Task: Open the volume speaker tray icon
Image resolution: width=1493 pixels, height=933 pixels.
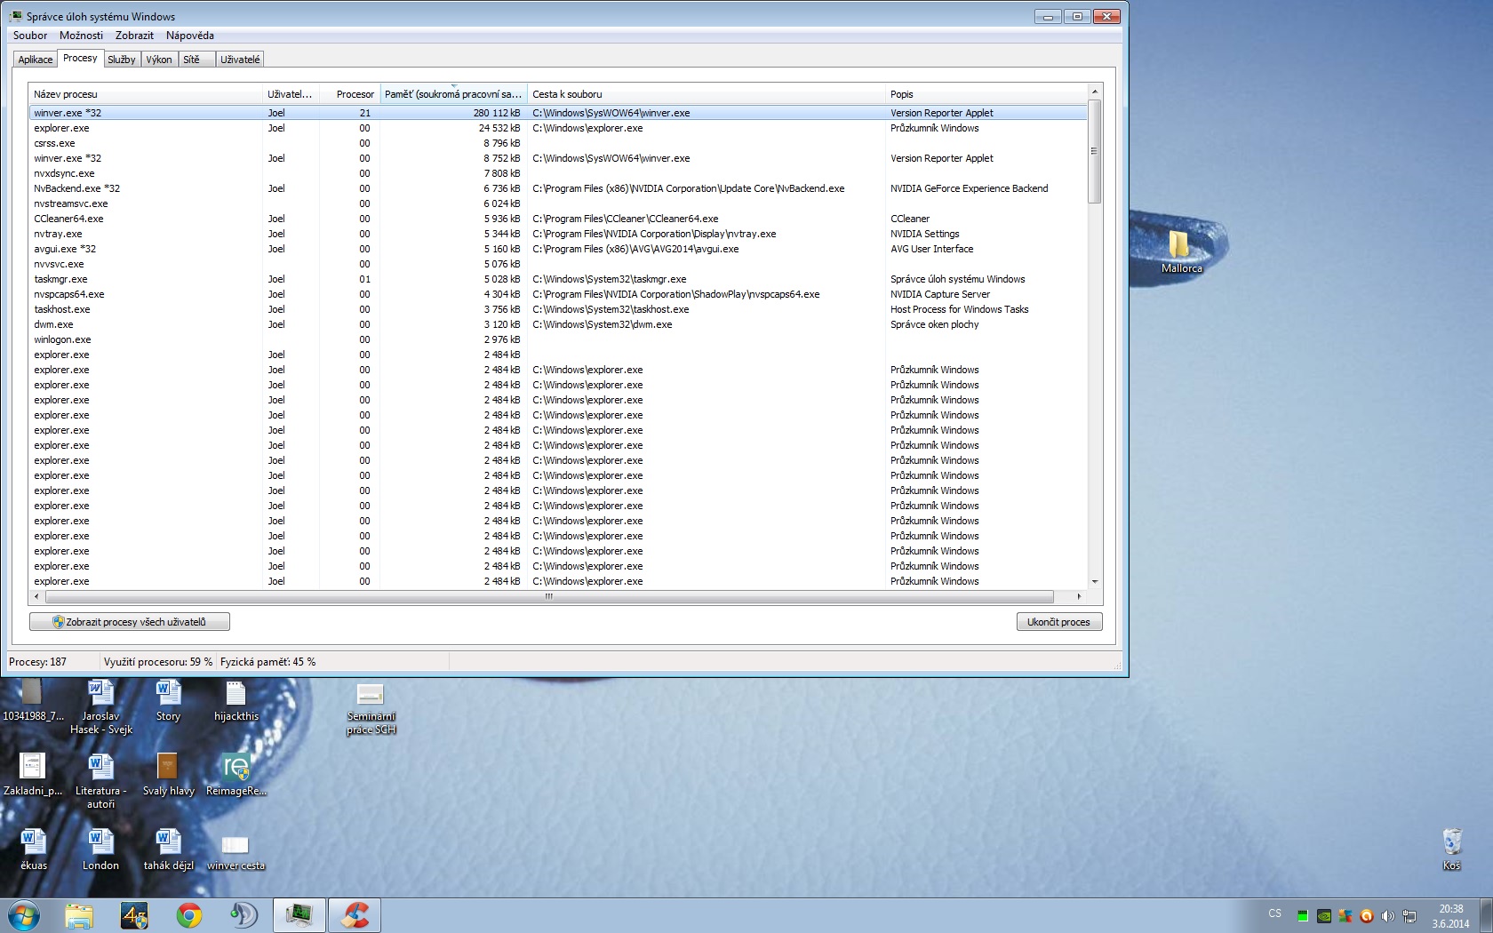Action: 1387,916
